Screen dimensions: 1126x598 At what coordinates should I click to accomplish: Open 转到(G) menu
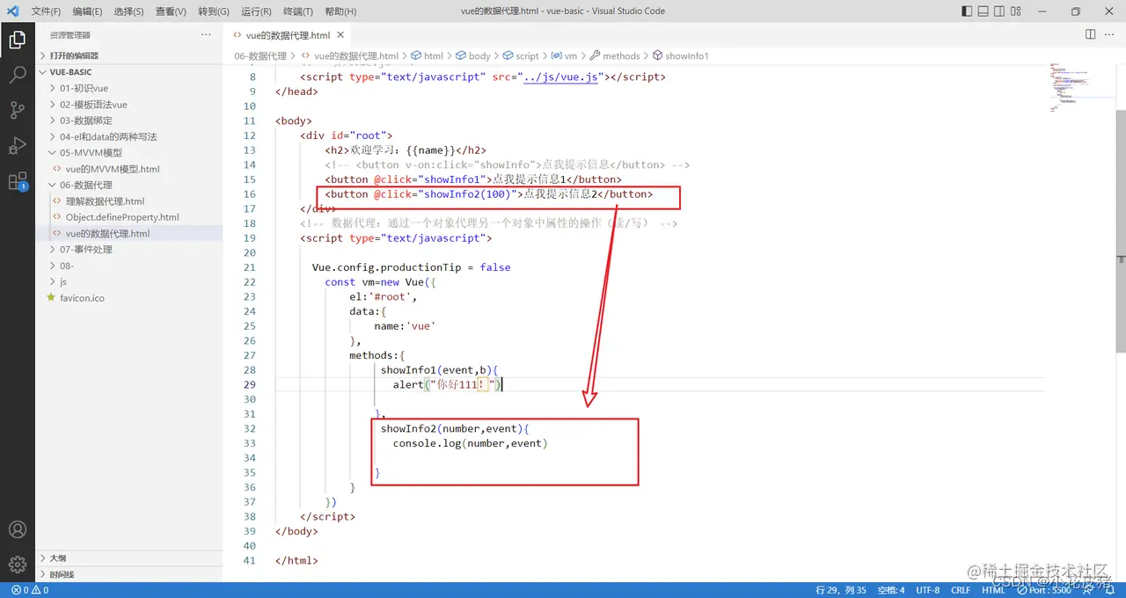[x=214, y=11]
